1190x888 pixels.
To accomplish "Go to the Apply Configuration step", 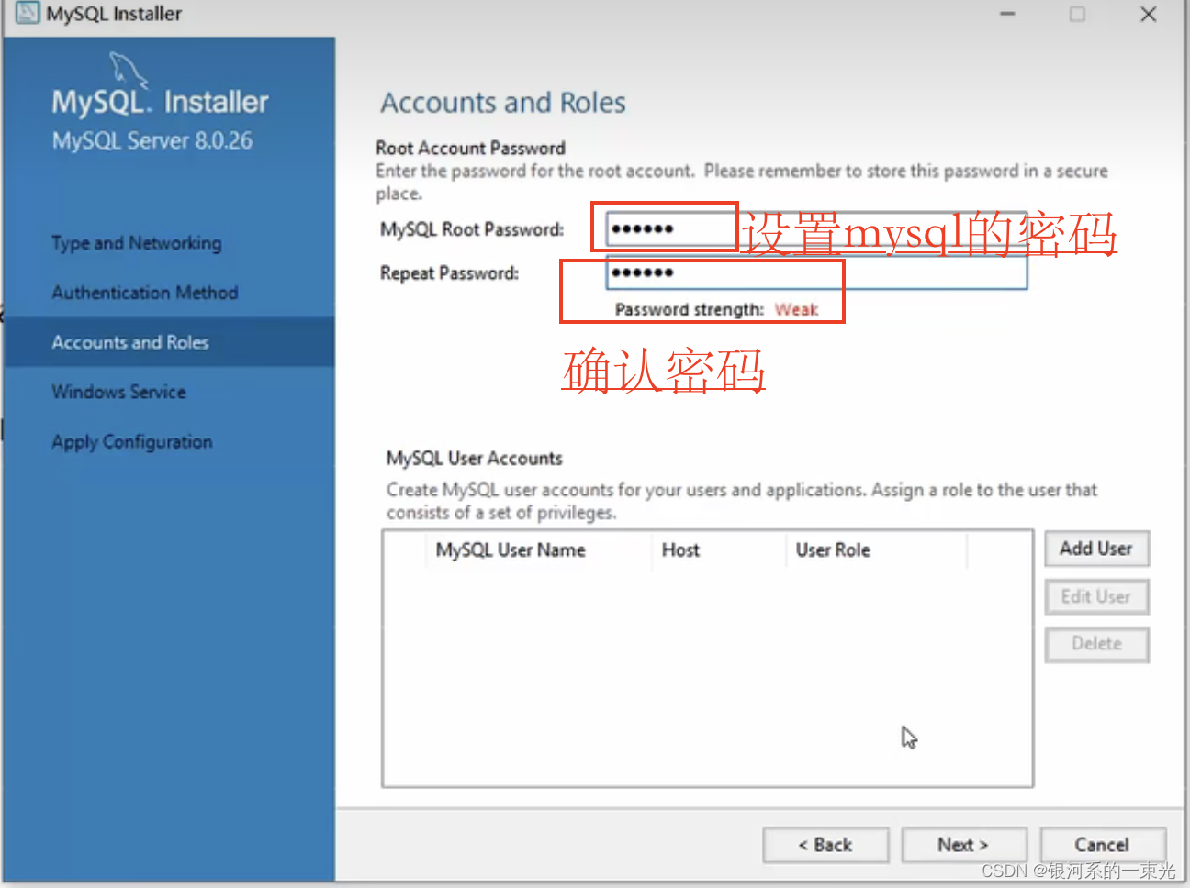I will pyautogui.click(x=132, y=442).
